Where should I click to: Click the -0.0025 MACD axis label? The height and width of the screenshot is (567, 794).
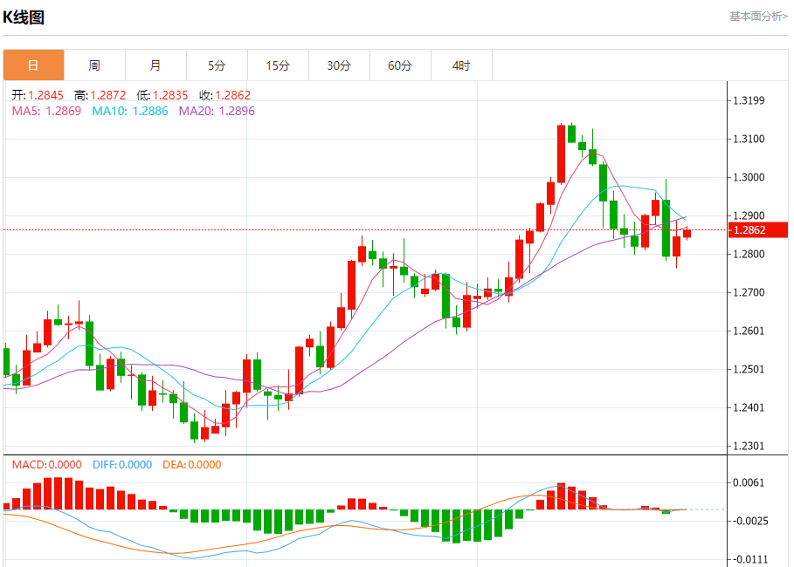pos(750,522)
